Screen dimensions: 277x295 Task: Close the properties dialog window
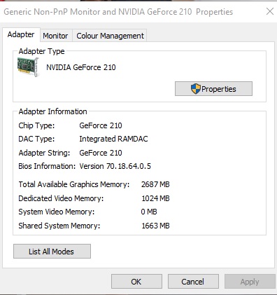[x=270, y=11]
